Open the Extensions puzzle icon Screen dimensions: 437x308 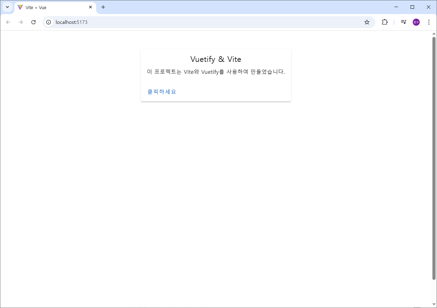click(385, 22)
